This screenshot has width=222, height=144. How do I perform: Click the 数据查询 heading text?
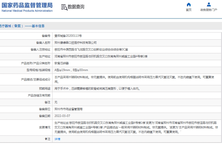[x=76, y=7]
